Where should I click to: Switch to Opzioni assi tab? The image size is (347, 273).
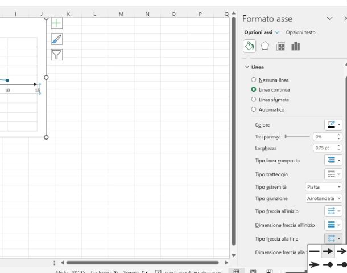(258, 32)
